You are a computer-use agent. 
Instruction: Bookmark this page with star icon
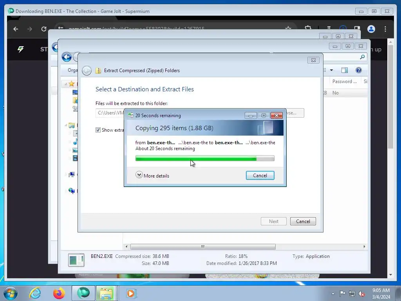[x=288, y=28]
